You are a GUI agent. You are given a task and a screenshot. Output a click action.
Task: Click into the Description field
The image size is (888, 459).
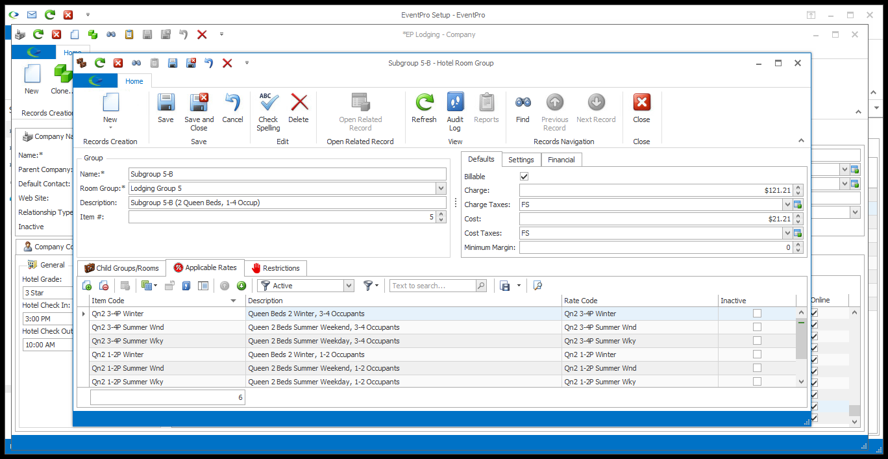288,203
